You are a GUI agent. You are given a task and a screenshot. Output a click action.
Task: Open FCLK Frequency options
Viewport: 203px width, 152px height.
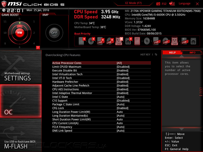tap(101, 127)
